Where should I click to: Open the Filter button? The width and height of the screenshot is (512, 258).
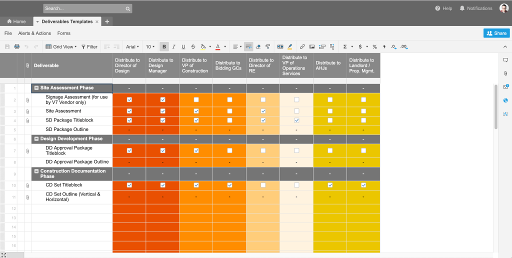click(x=89, y=46)
